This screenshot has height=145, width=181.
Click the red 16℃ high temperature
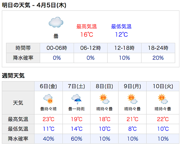pyautogui.click(x=87, y=34)
